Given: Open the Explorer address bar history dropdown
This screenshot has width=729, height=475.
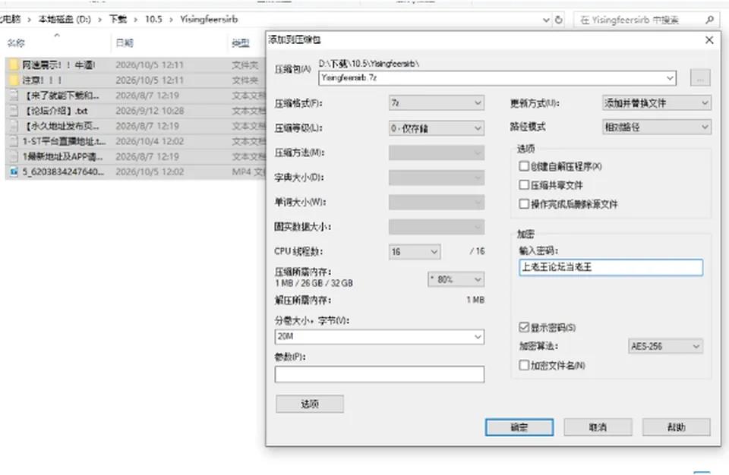Looking at the screenshot, I should click(546, 20).
